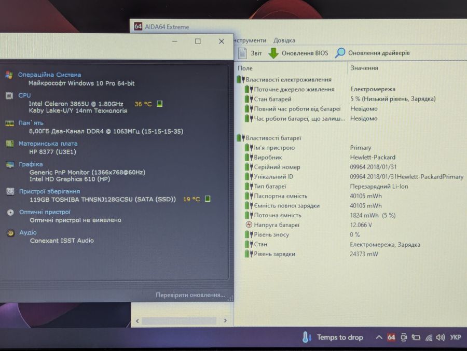Open the Операційна Система link in Speccy
Image resolution: width=467 pixels, height=351 pixels.
click(49, 75)
